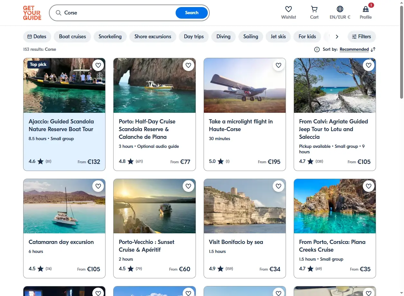Screen dimensions: 404x296
Task: Click the catamaran photo
Action: [x=64, y=206]
